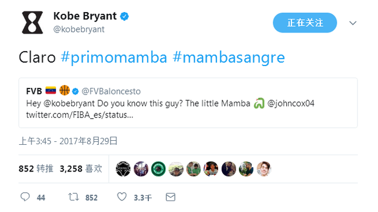Open @FVBaloncesto handle in quoted tweet
Screen dimensions: 378x212
pos(111,92)
